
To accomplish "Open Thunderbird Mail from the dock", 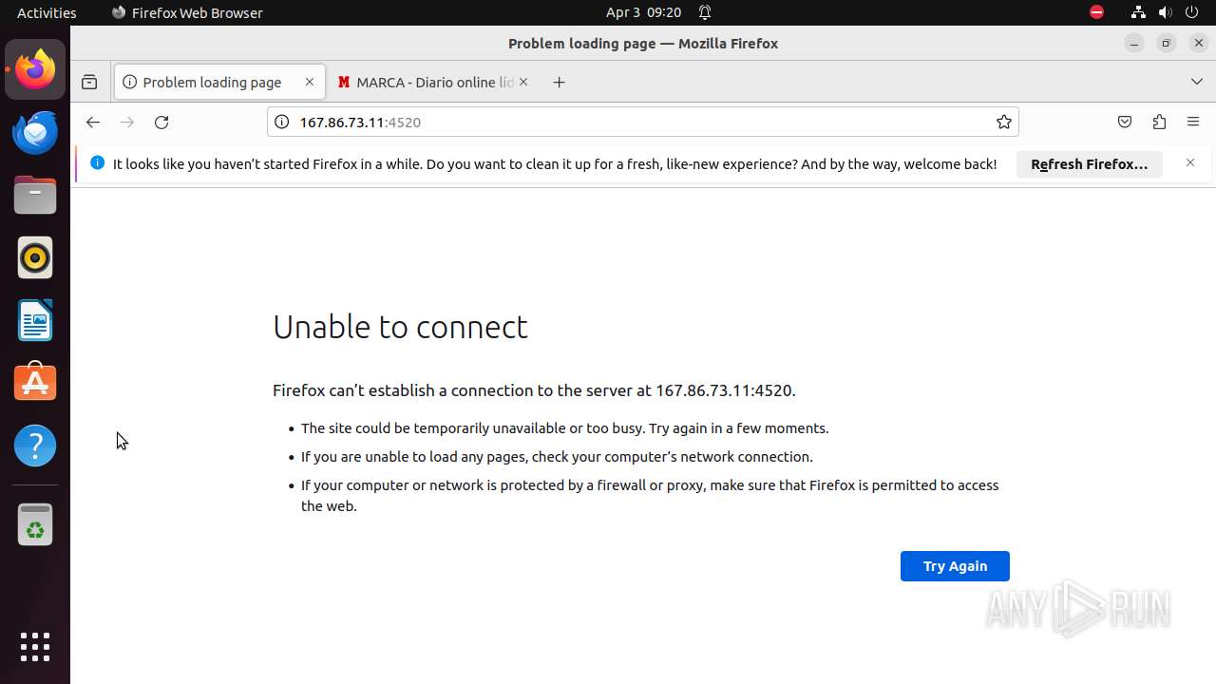I will coord(35,132).
